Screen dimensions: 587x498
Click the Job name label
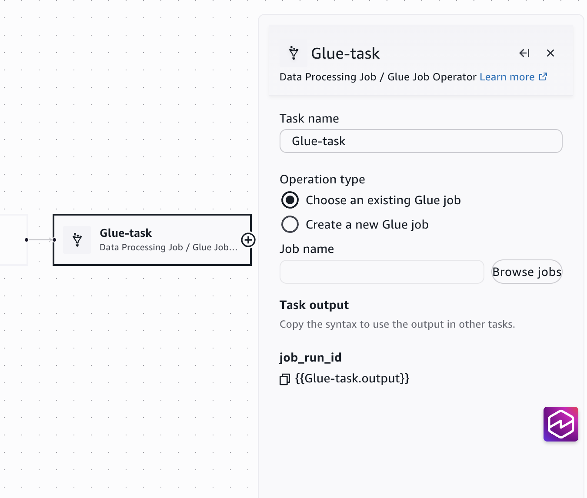pos(307,249)
